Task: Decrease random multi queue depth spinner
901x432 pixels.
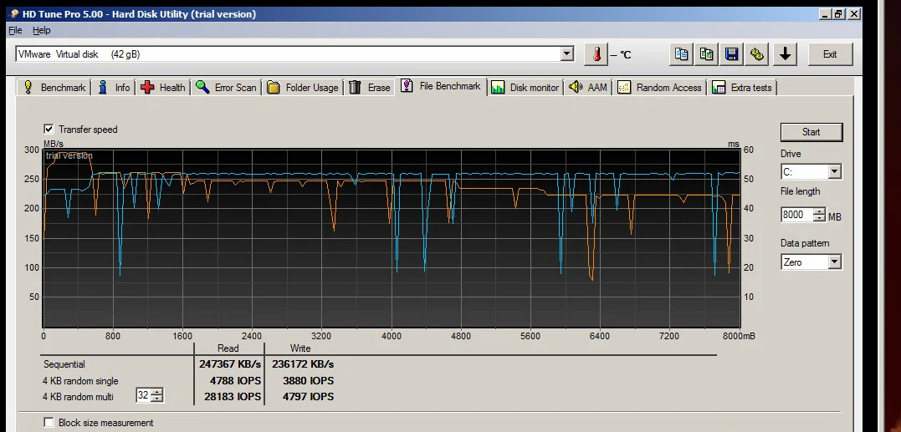Action: 157,399
